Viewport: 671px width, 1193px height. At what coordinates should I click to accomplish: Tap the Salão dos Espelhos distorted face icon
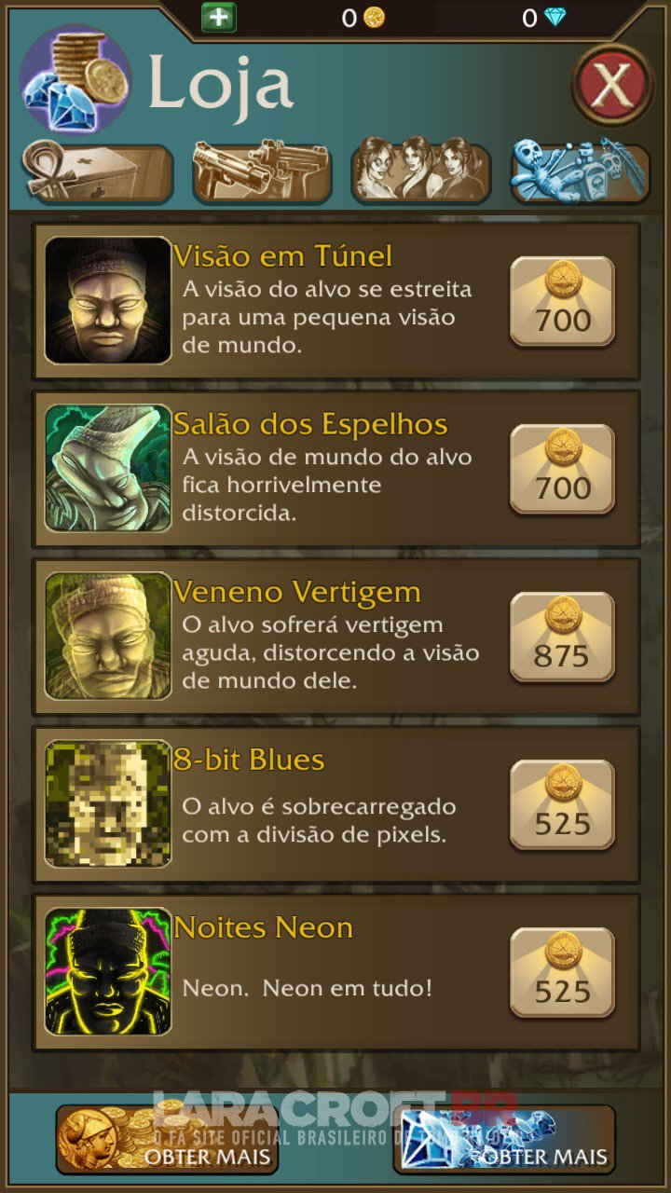point(108,468)
